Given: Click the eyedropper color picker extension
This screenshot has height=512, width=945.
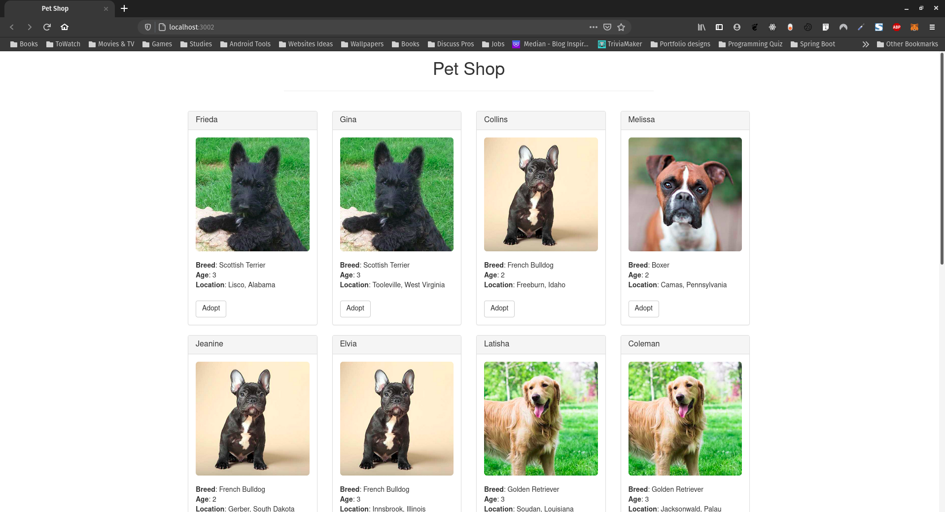Looking at the screenshot, I should [861, 27].
